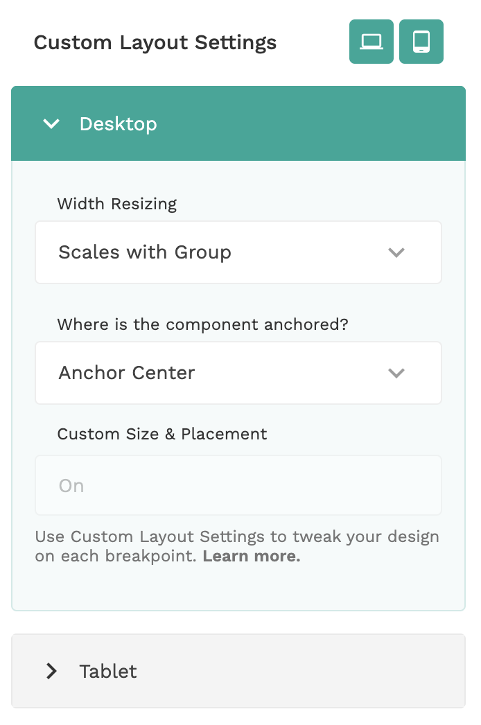Open the Learn more link
This screenshot has height=725, width=481.
[x=252, y=557]
